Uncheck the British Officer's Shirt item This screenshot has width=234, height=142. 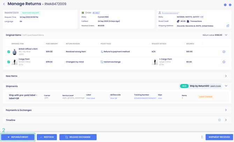(9, 52)
